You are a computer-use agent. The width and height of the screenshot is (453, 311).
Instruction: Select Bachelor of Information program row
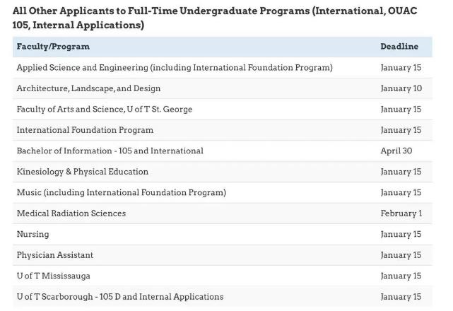[110, 151]
